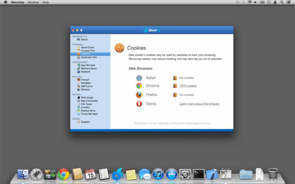Open Spotlight search in the menu bar
295x184 pixels.
(282, 2)
